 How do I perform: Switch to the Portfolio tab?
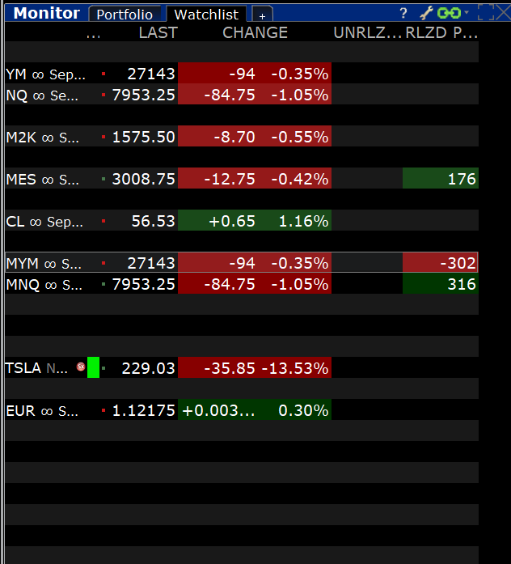pos(125,15)
